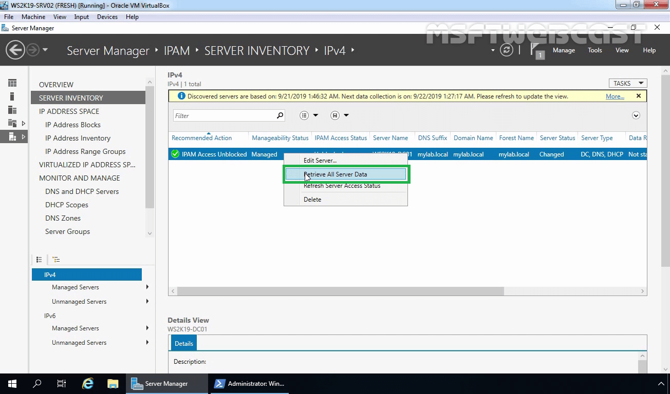
Task: Open IP Address Range Groups
Action: coord(85,151)
